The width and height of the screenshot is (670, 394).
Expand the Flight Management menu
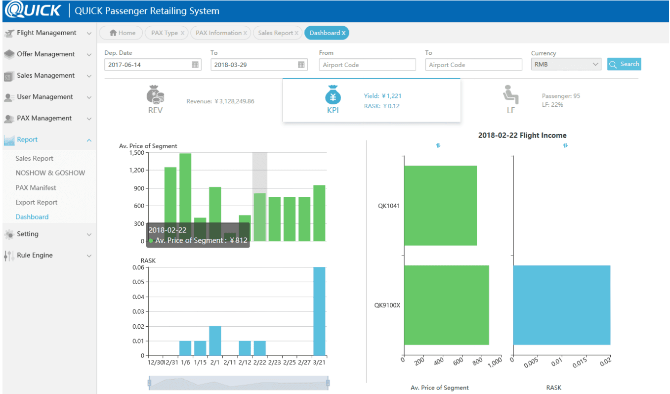[89, 33]
